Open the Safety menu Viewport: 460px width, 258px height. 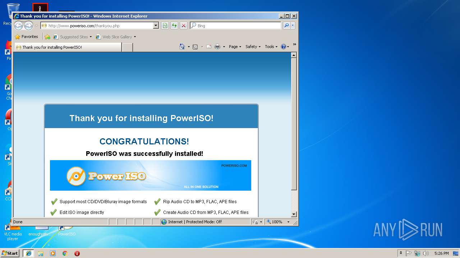(253, 47)
